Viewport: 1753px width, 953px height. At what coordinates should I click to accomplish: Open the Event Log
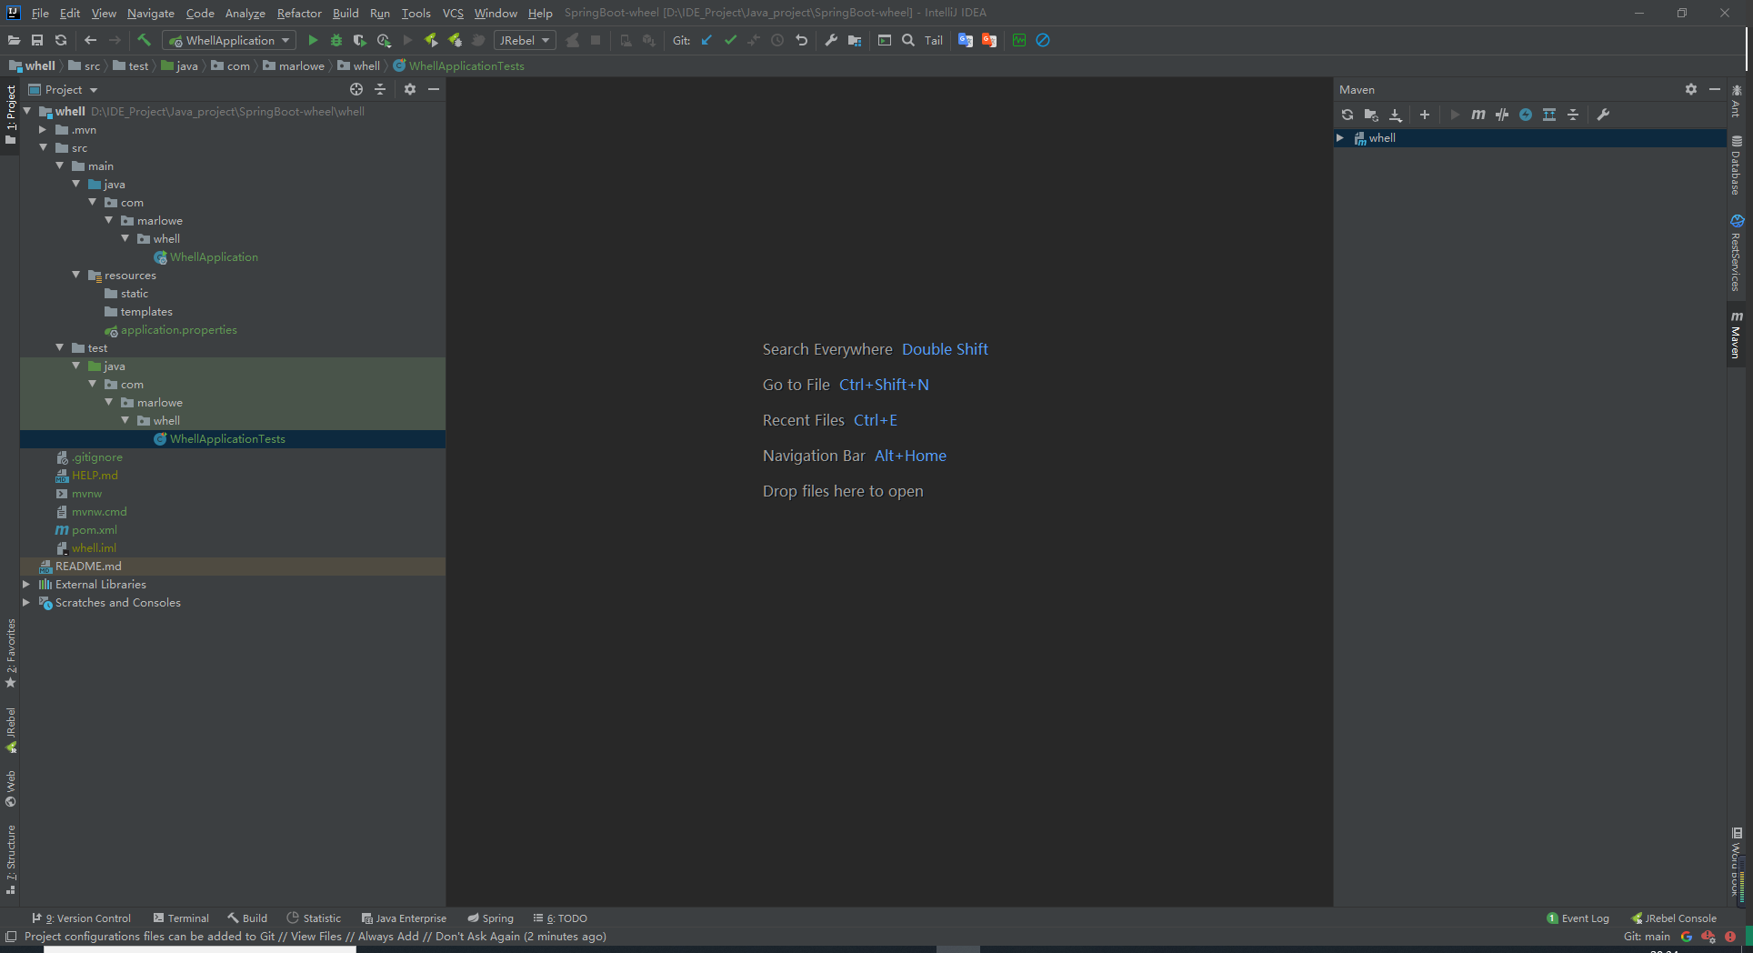coord(1578,918)
